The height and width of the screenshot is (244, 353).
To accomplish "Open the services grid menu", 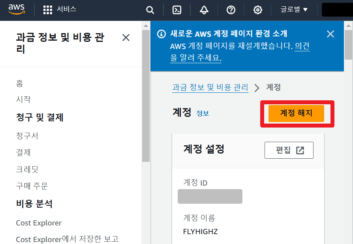I will (48, 10).
